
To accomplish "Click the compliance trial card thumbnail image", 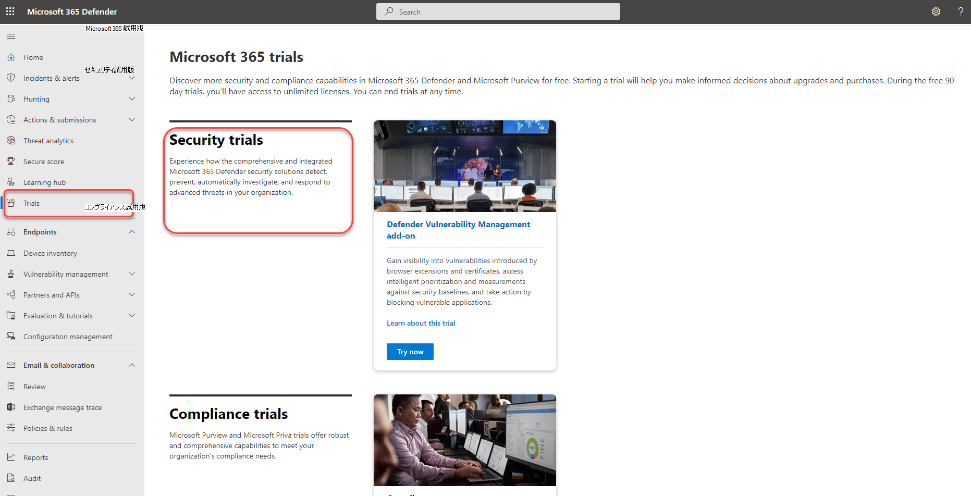I will point(465,440).
